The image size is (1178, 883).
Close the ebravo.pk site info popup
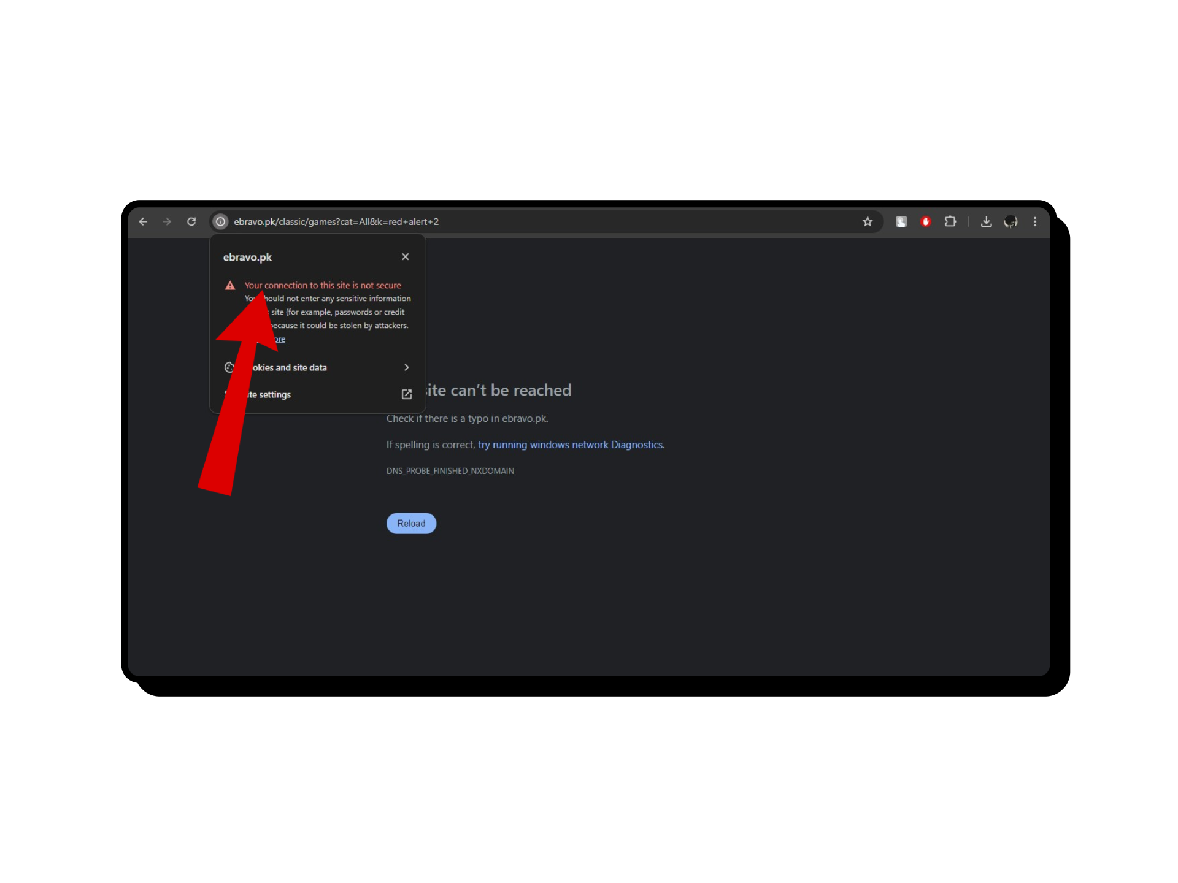405,256
